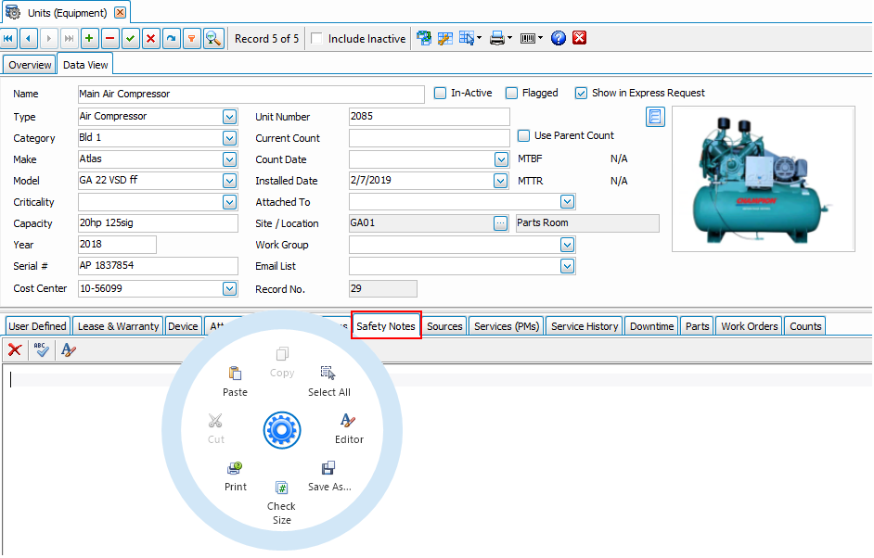This screenshot has height=558, width=874.
Task: Go to the next record
Action: click(48, 38)
